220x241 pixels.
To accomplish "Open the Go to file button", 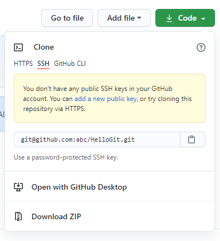I will click(67, 18).
